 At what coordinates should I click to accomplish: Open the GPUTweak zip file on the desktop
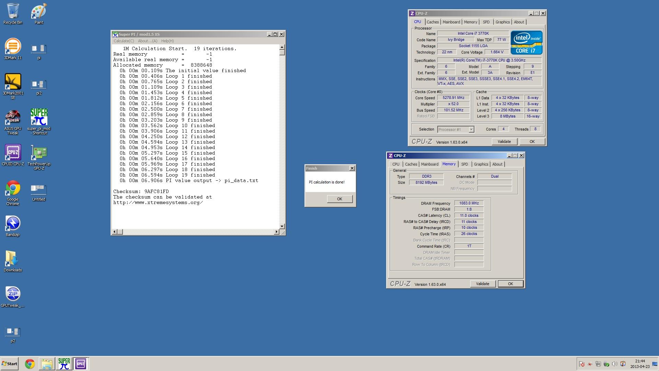tap(13, 297)
